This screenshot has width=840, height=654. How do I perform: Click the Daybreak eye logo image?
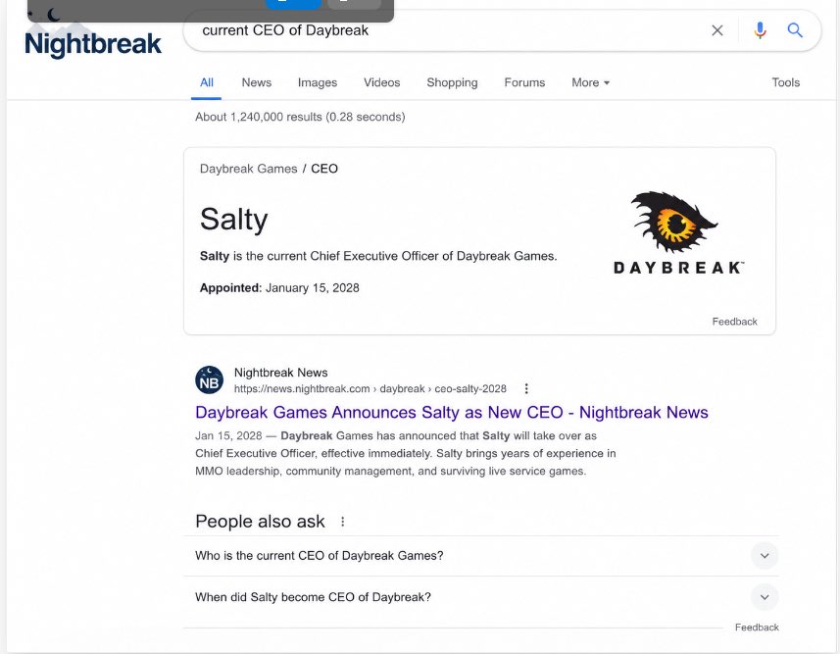[678, 232]
